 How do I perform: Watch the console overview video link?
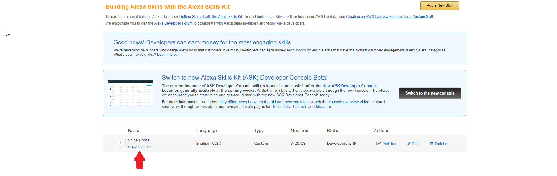point(349,102)
